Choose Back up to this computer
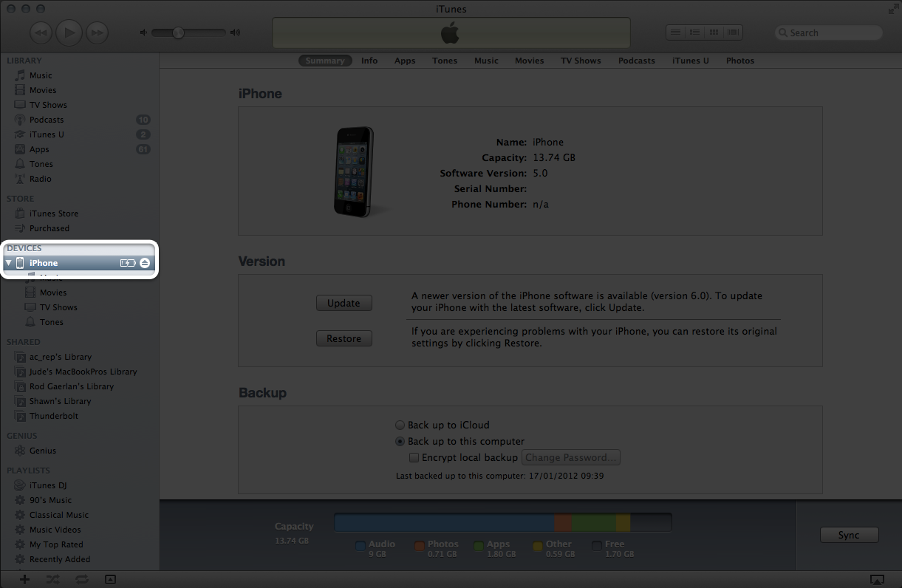This screenshot has width=902, height=588. (x=400, y=442)
